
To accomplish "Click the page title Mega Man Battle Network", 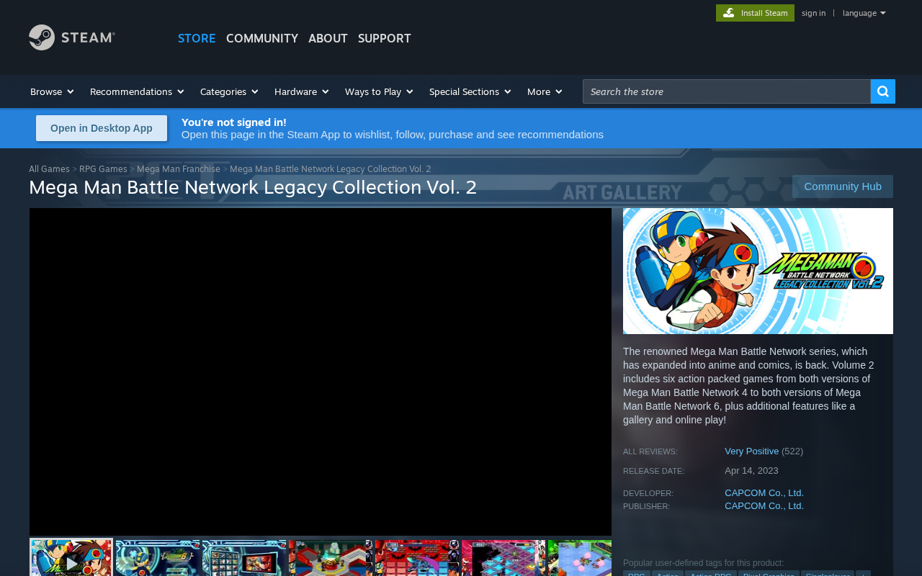I will point(253,187).
